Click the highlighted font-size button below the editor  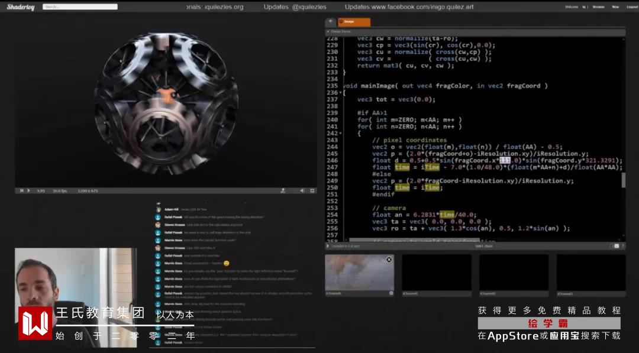tap(616, 246)
